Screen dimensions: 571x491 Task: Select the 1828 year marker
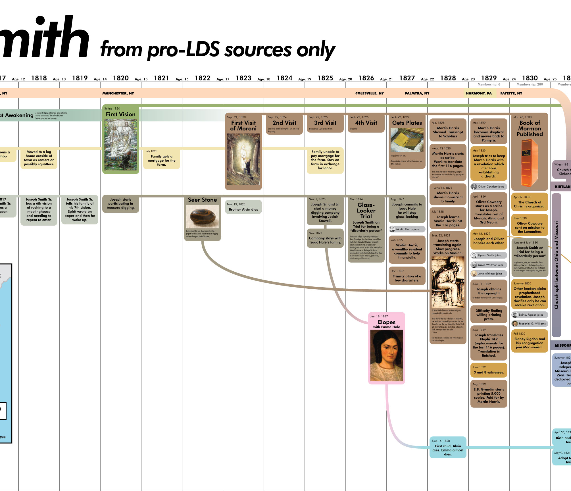tap(448, 78)
